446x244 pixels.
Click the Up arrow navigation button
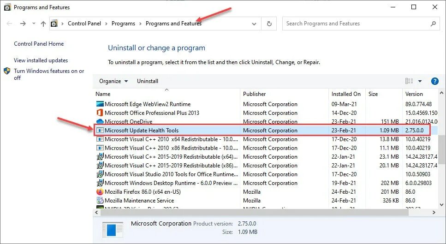[43, 24]
